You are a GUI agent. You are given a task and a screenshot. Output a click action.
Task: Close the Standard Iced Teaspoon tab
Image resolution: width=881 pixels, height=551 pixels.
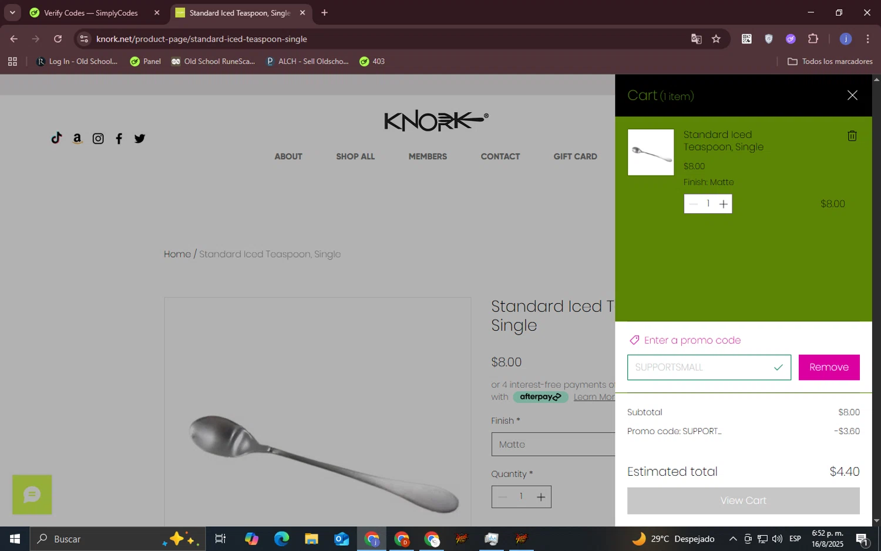pyautogui.click(x=302, y=12)
